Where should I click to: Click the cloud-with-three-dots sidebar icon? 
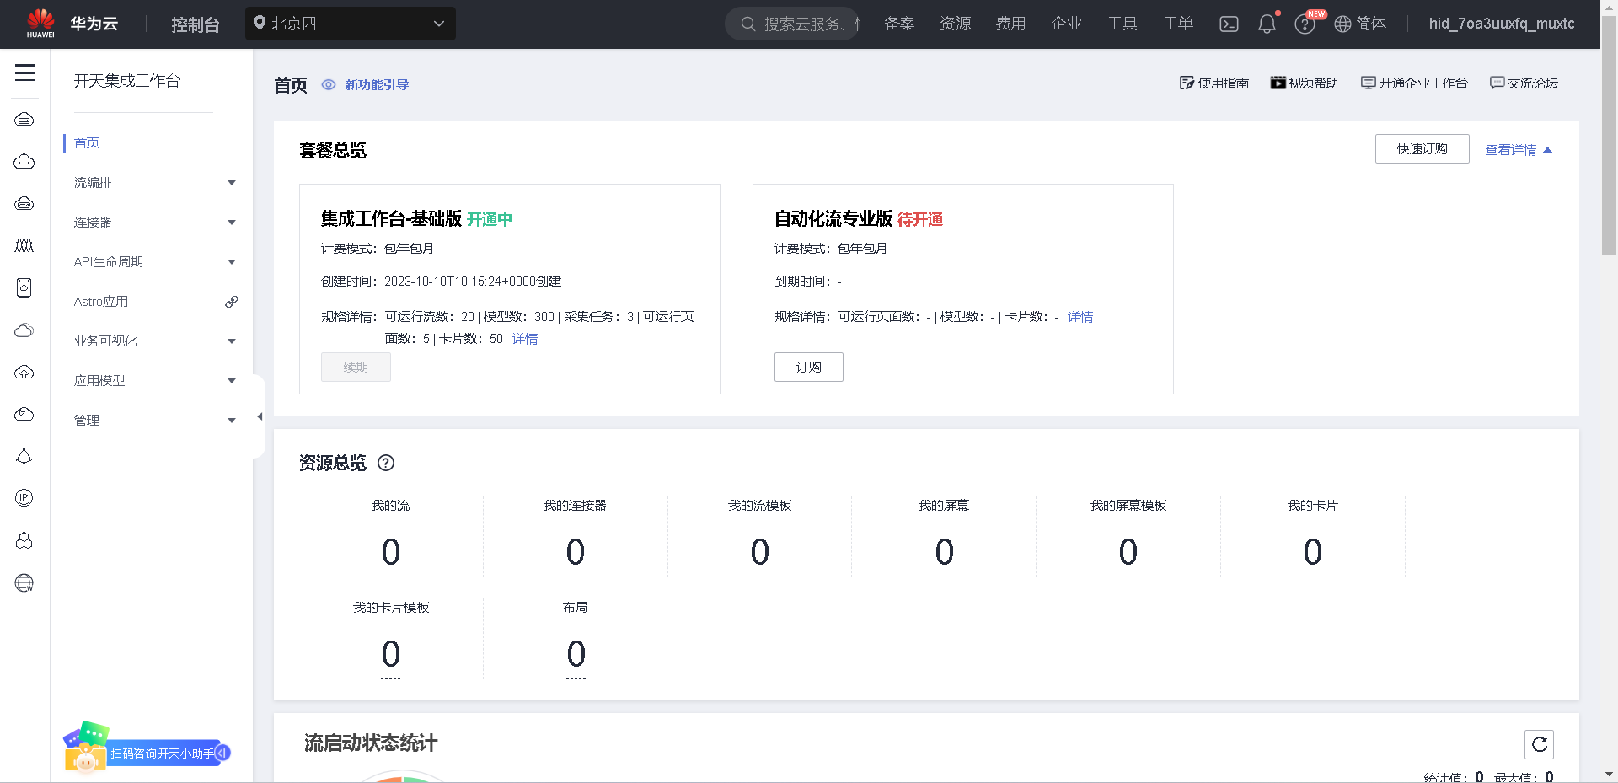24,161
